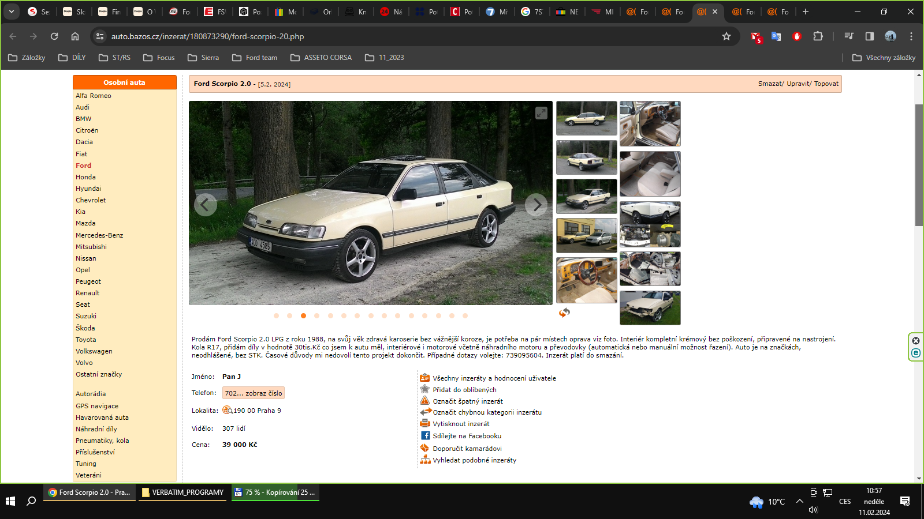Open the weather widget showing 10°C

pos(767,502)
